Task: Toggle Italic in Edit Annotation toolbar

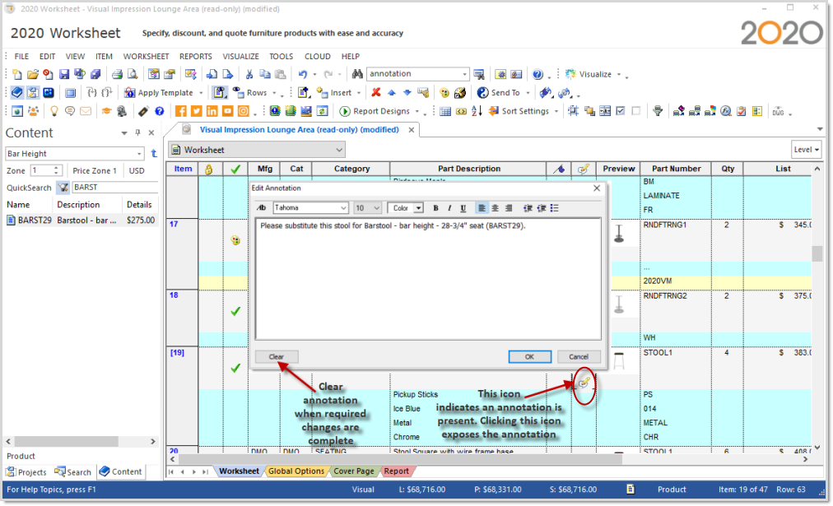Action: pos(449,208)
